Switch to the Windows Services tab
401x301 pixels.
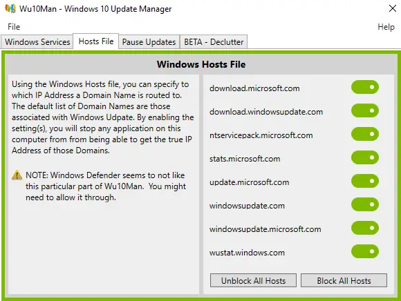[x=37, y=42]
